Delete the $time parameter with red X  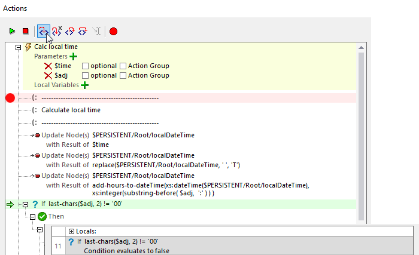click(x=48, y=66)
